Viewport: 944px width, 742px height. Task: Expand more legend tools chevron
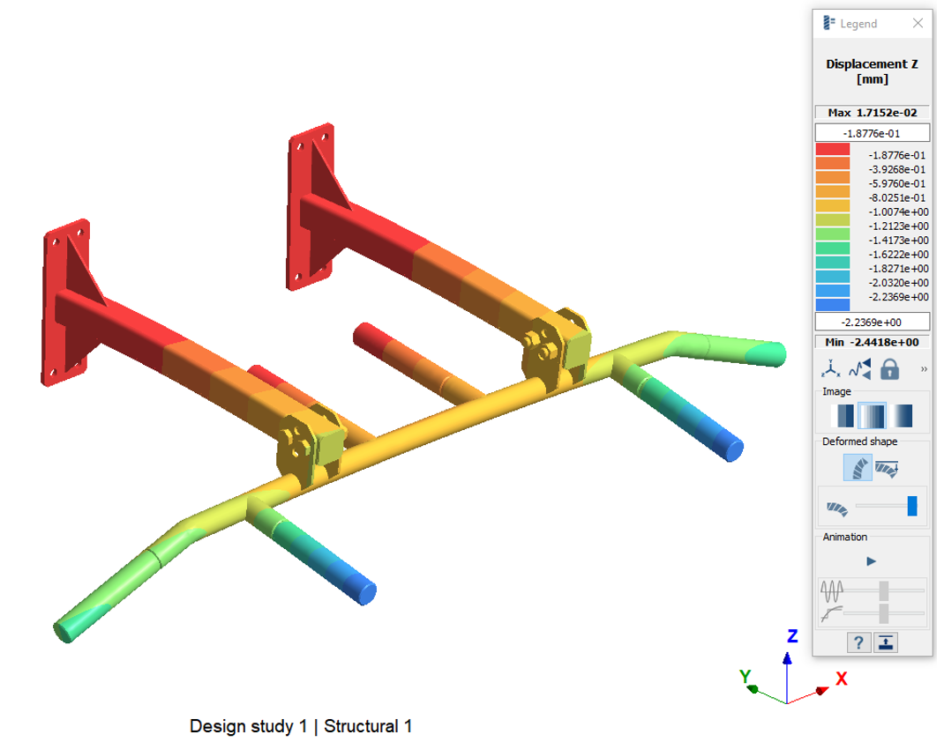[924, 369]
